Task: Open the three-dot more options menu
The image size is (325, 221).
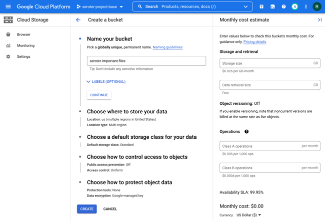Action: [x=305, y=6]
